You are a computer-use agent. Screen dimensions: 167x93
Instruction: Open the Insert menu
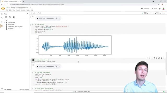tap(18, 10)
